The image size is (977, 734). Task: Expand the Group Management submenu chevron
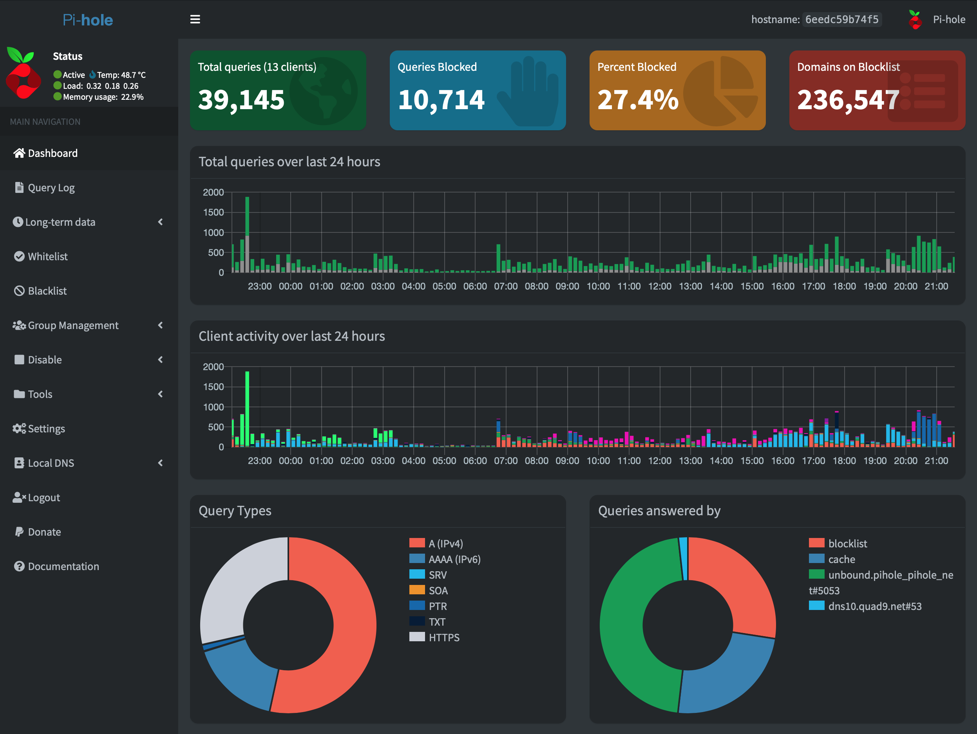[x=160, y=325]
